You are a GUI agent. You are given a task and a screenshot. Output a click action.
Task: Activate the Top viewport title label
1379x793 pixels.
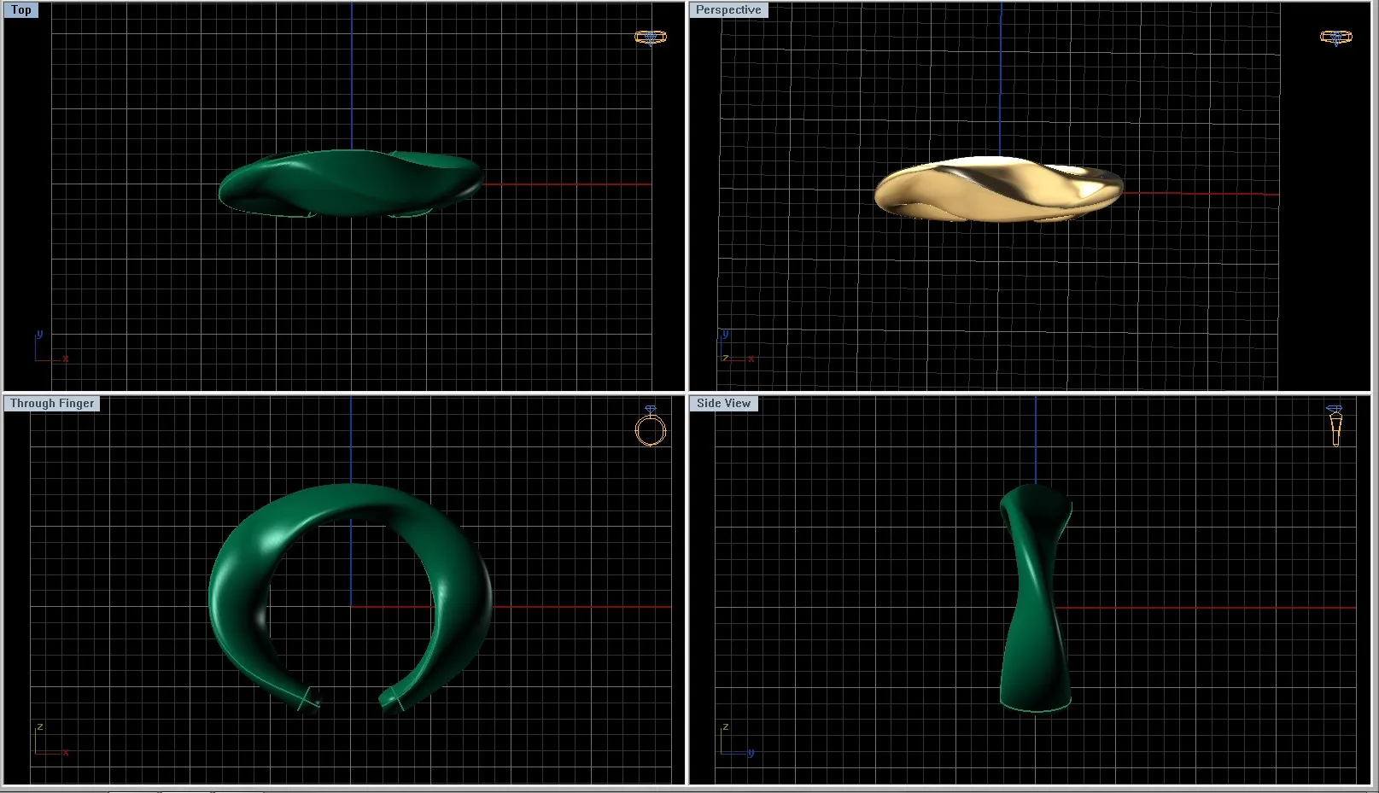point(21,10)
